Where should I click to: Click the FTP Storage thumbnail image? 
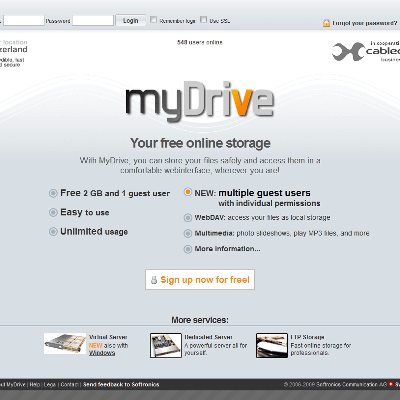pyautogui.click(x=272, y=346)
